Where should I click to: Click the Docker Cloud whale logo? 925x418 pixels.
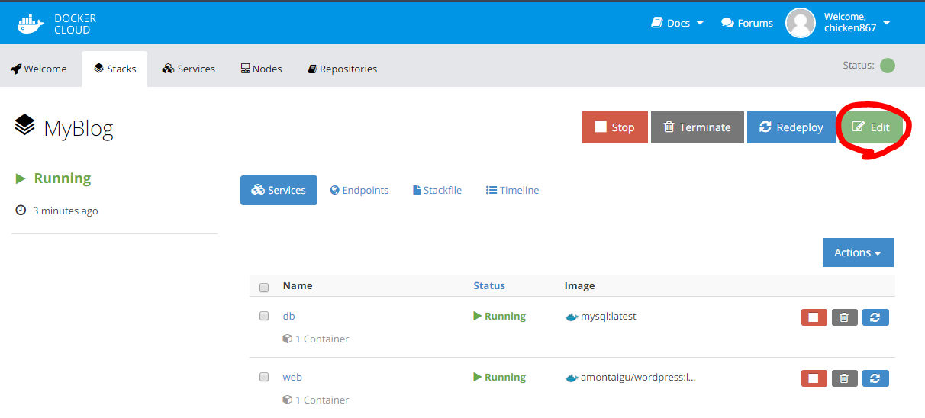(x=32, y=23)
